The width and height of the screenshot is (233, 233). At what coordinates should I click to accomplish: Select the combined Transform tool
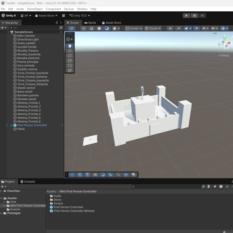click(70, 70)
